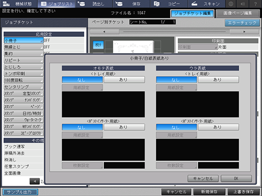Select the ブック連写 row
The width and height of the screenshot is (262, 196).
click(24, 146)
